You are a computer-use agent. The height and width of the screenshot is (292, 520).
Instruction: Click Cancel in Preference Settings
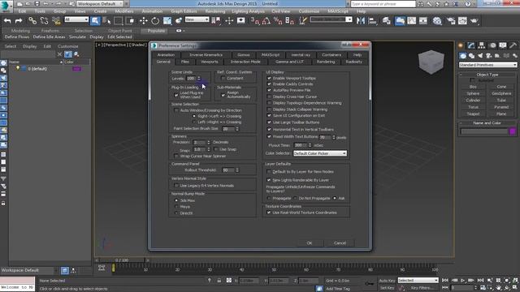tap(340, 243)
